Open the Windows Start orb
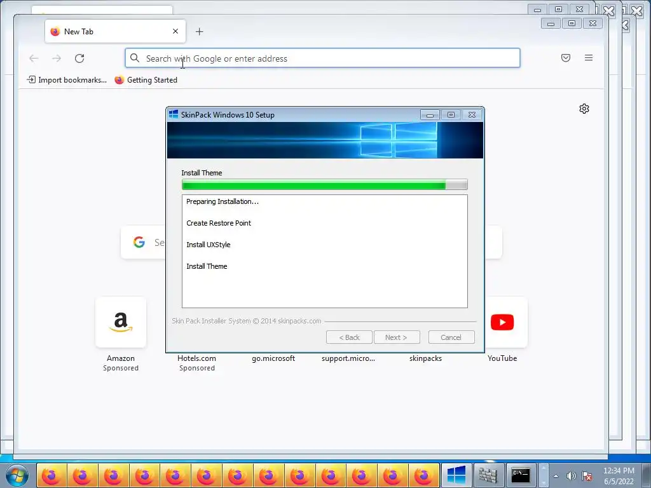The height and width of the screenshot is (488, 651). click(17, 475)
